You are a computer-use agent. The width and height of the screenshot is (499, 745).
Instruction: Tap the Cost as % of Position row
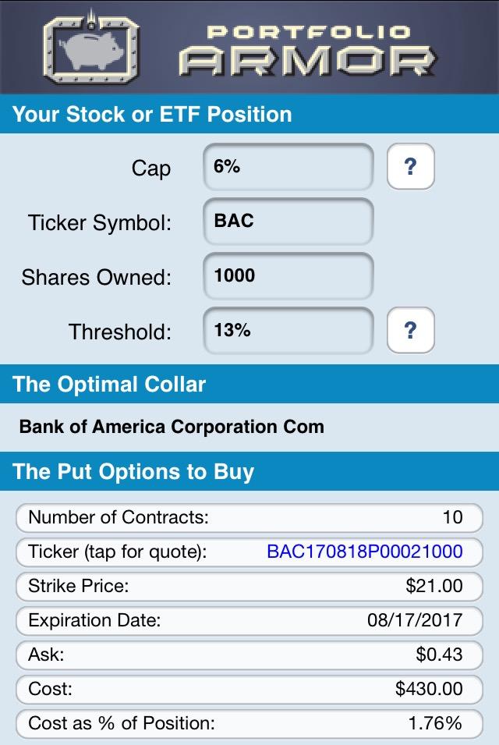(249, 723)
